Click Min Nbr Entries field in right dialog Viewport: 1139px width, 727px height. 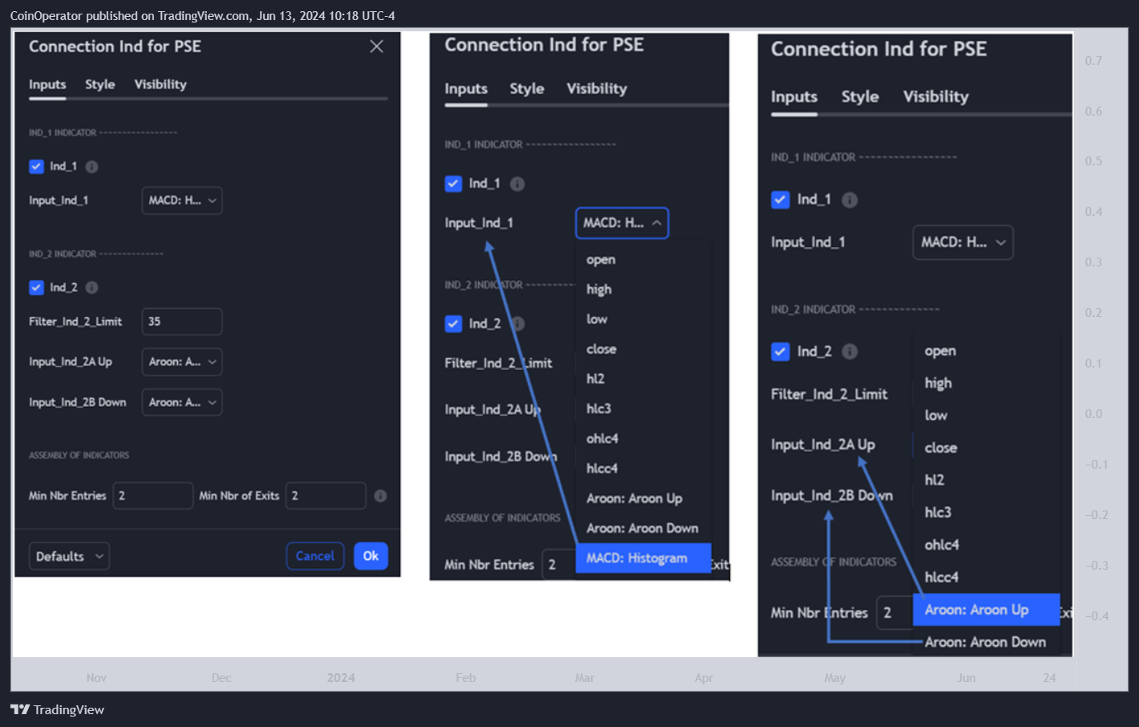(x=894, y=613)
